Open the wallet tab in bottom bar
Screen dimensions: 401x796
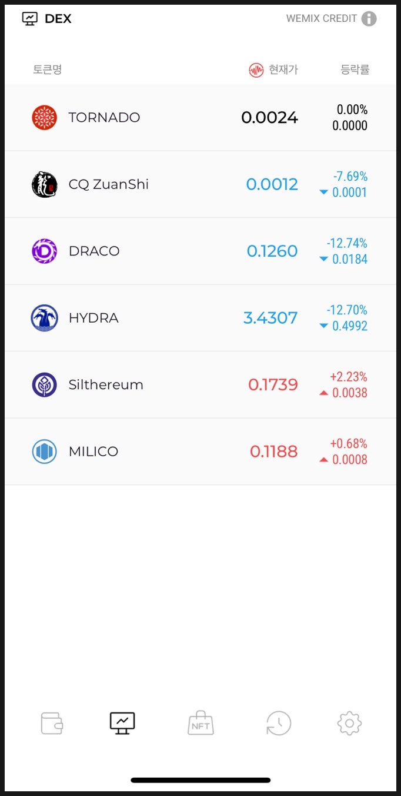point(52,723)
